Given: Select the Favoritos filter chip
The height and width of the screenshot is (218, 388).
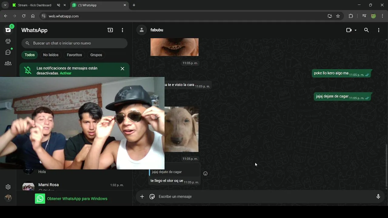Looking at the screenshot, I should click(x=74, y=55).
